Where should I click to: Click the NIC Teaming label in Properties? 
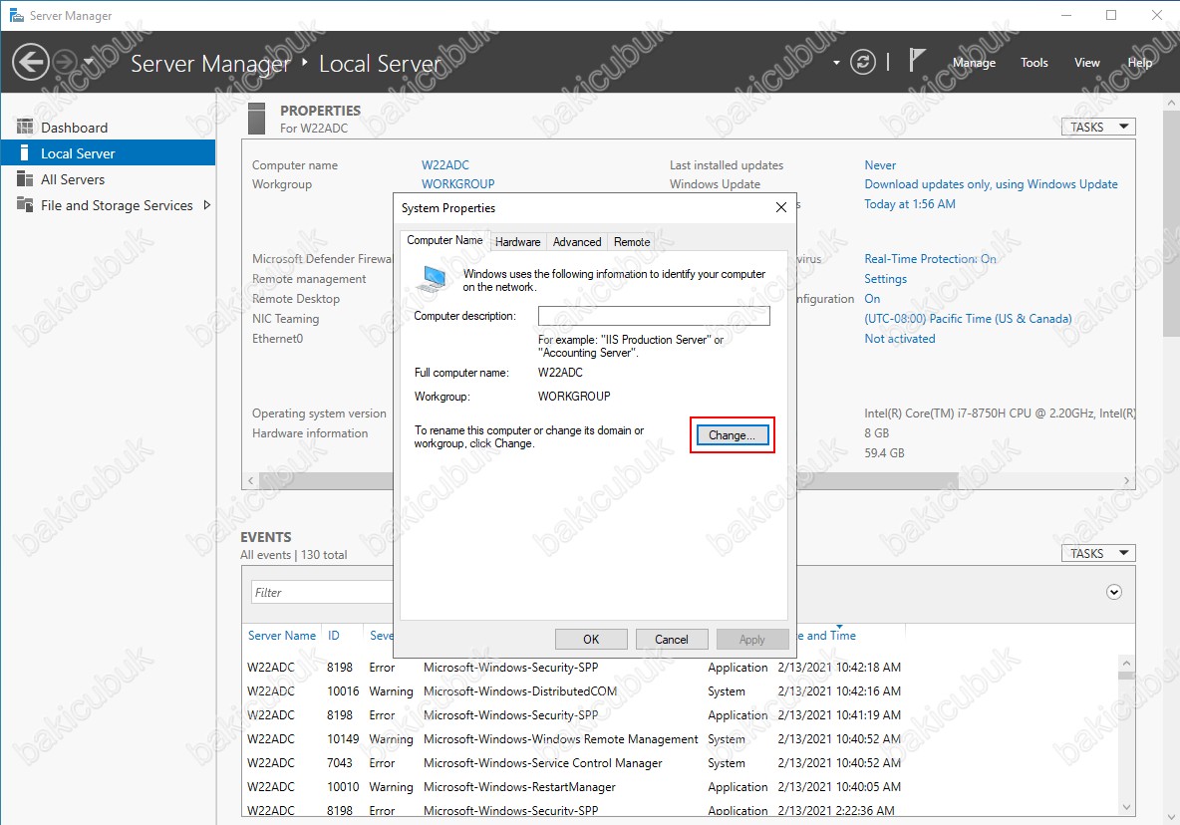pyautogui.click(x=285, y=319)
